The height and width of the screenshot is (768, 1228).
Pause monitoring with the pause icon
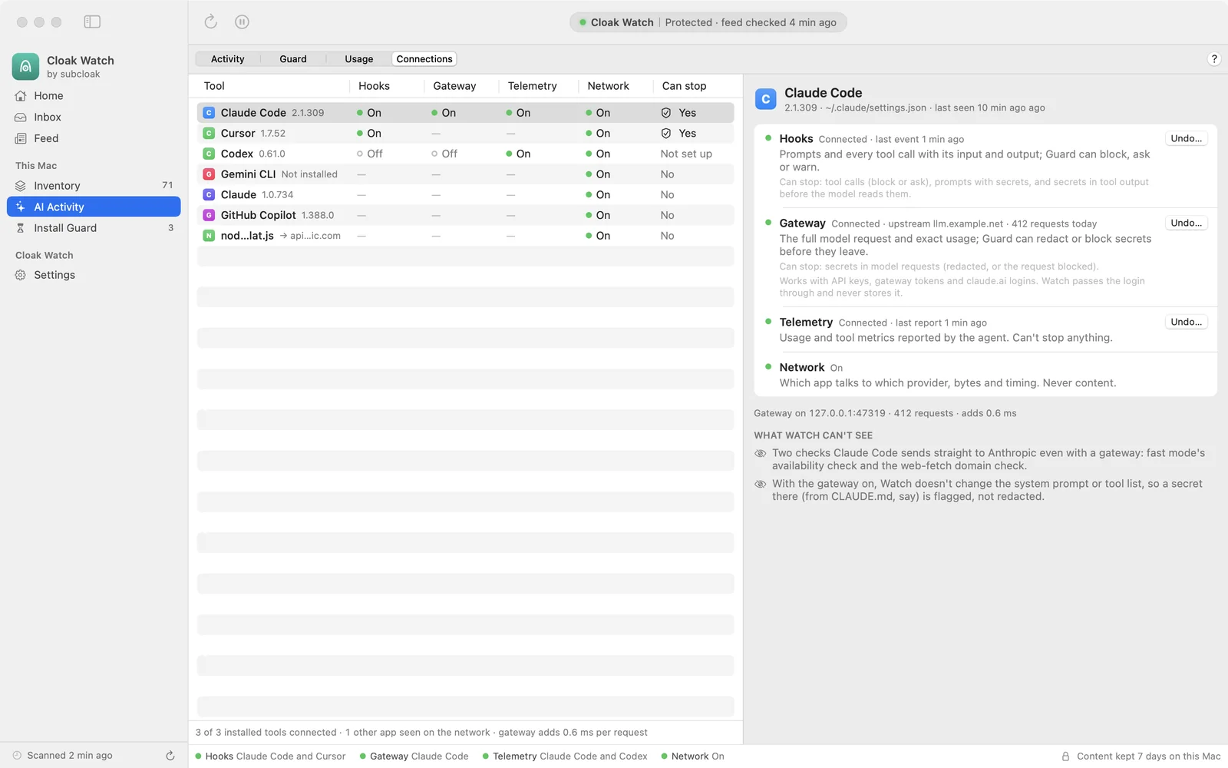click(242, 22)
